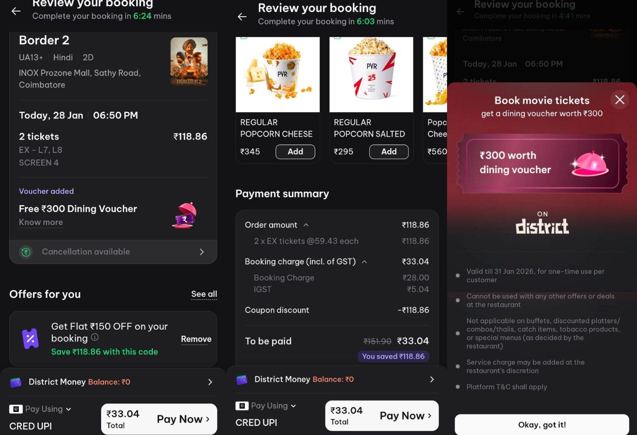Add Regular Popcorn Salted to order
The width and height of the screenshot is (637, 435).
point(389,151)
